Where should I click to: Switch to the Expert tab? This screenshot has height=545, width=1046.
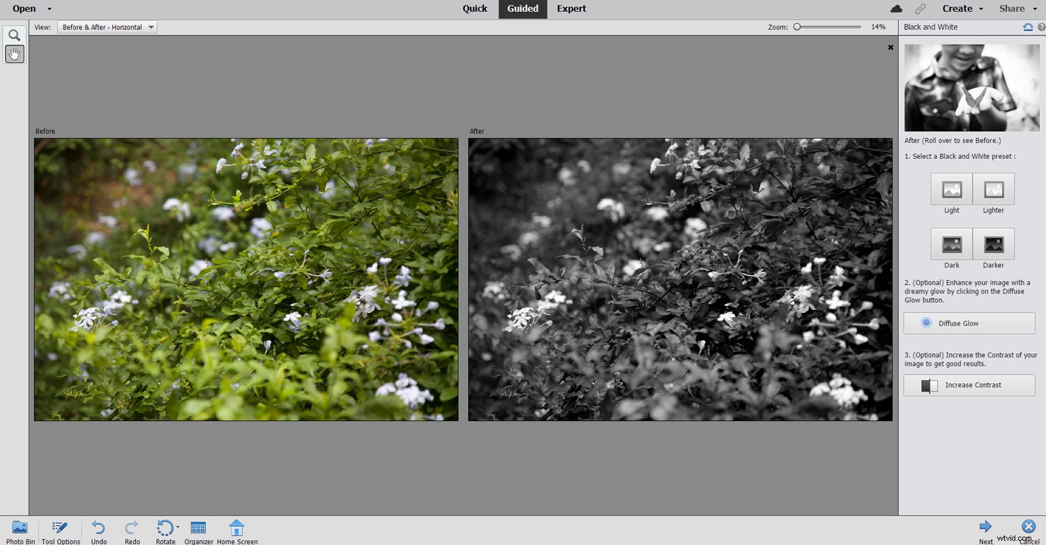571,8
